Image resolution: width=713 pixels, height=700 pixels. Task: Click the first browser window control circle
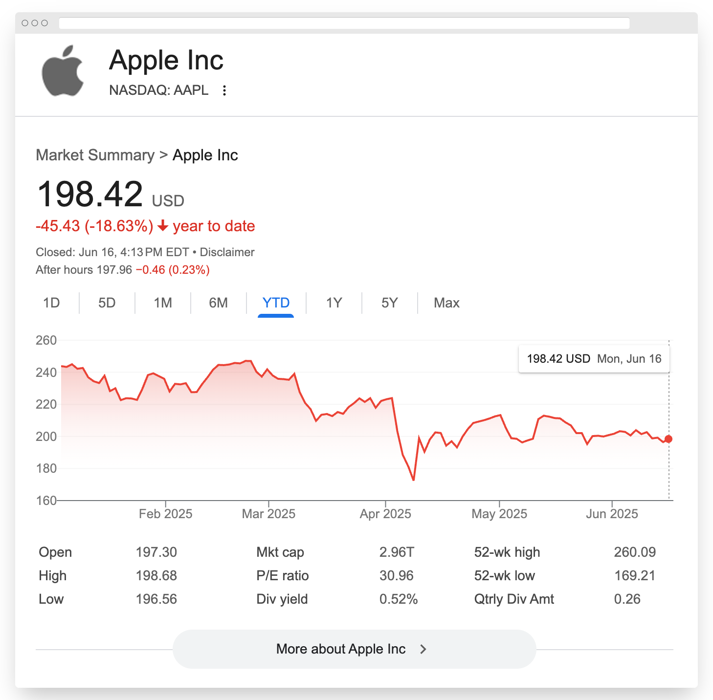click(25, 23)
